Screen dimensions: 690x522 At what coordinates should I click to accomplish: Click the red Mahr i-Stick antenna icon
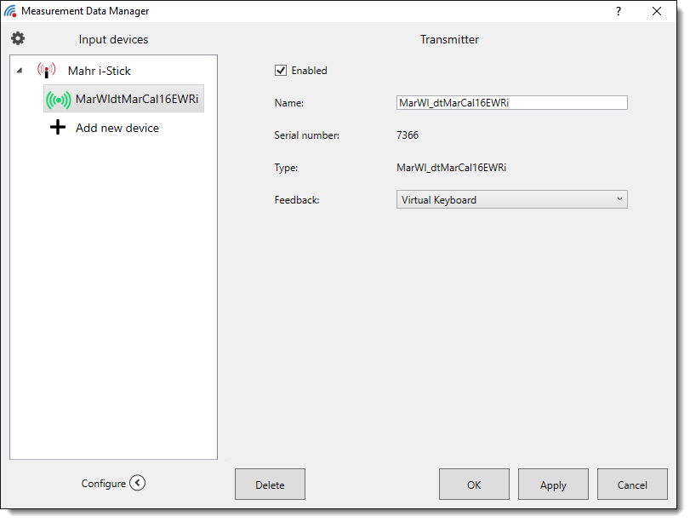(x=46, y=71)
